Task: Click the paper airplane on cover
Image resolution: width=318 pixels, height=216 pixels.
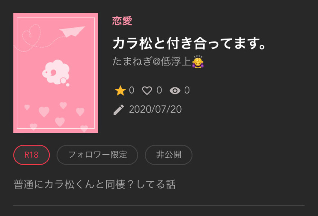Action: click(x=72, y=32)
